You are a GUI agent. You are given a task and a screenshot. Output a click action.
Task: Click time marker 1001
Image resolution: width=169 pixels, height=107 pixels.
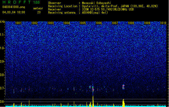[x=18, y=23]
